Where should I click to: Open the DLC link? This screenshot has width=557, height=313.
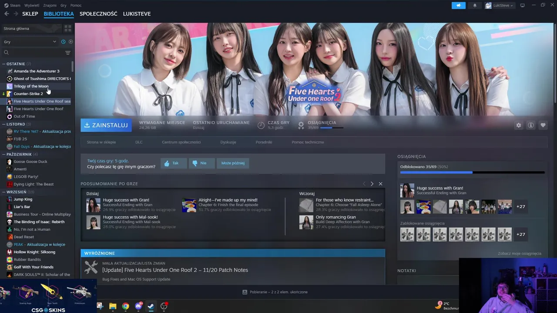pyautogui.click(x=139, y=142)
